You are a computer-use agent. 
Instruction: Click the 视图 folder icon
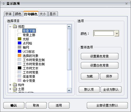15,27
